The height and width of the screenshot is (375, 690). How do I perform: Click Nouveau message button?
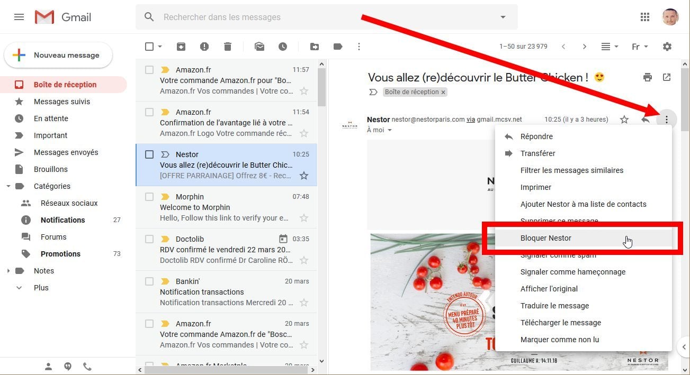[58, 55]
